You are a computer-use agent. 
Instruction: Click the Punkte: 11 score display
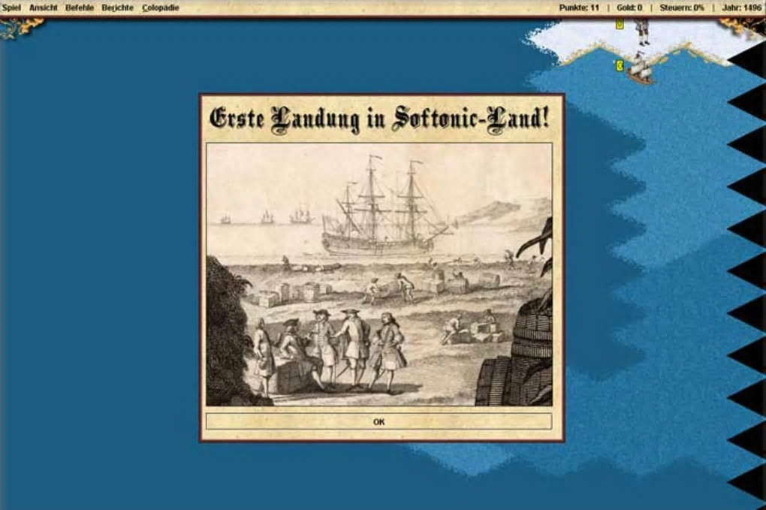point(579,8)
